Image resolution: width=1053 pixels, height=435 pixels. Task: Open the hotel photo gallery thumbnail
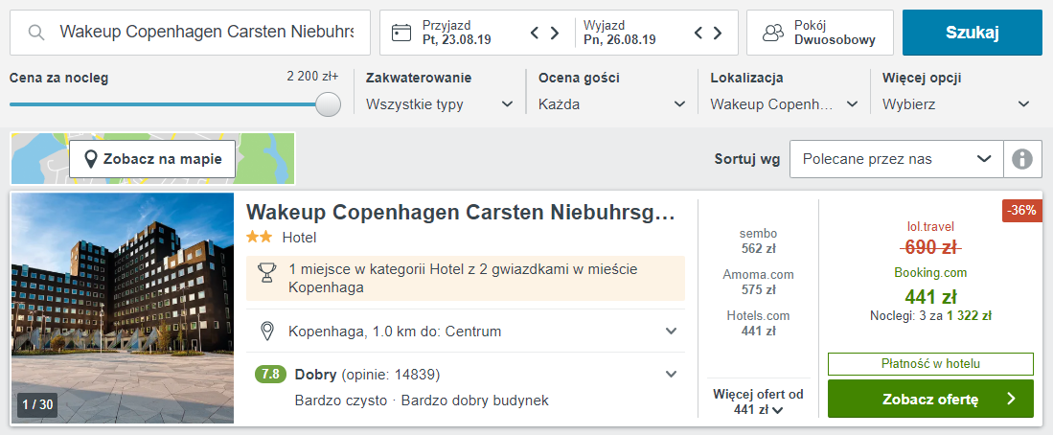(123, 309)
